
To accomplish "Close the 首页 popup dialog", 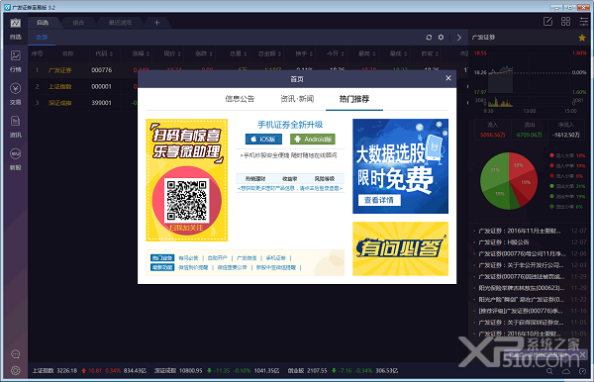I will point(448,78).
